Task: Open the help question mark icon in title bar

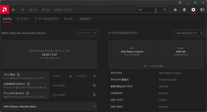Action: [x=180, y=3]
